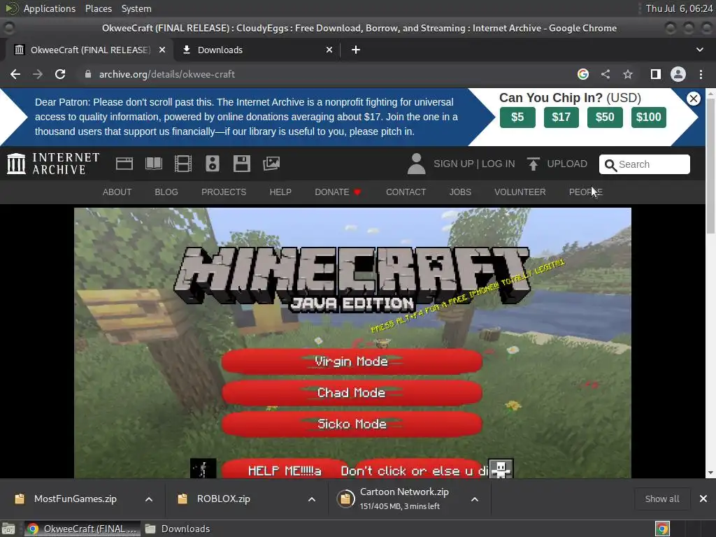Click the HELP ME button
Screen dimensions: 716x537
tap(285, 470)
